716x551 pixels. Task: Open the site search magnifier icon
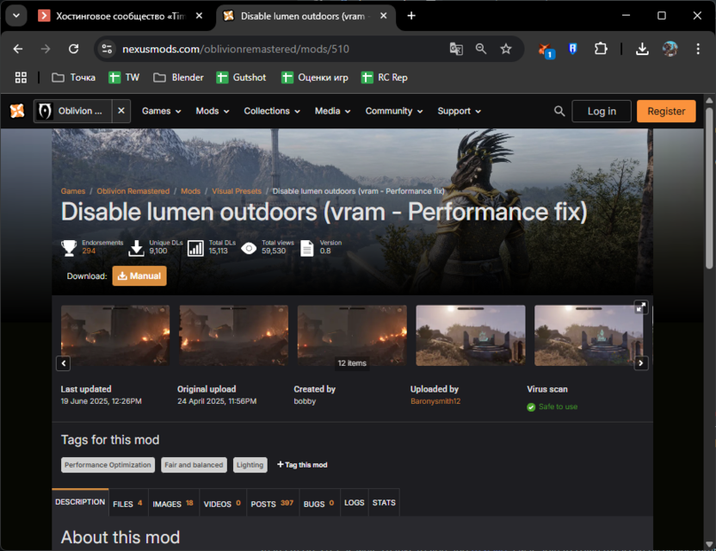[559, 111]
